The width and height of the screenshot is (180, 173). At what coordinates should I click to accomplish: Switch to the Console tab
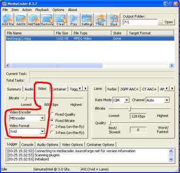(x=27, y=145)
